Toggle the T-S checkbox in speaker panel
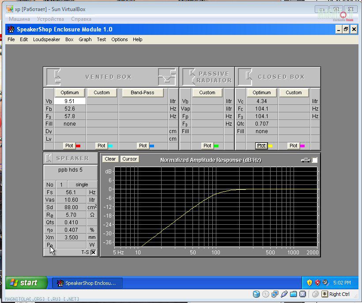 (x=93, y=252)
